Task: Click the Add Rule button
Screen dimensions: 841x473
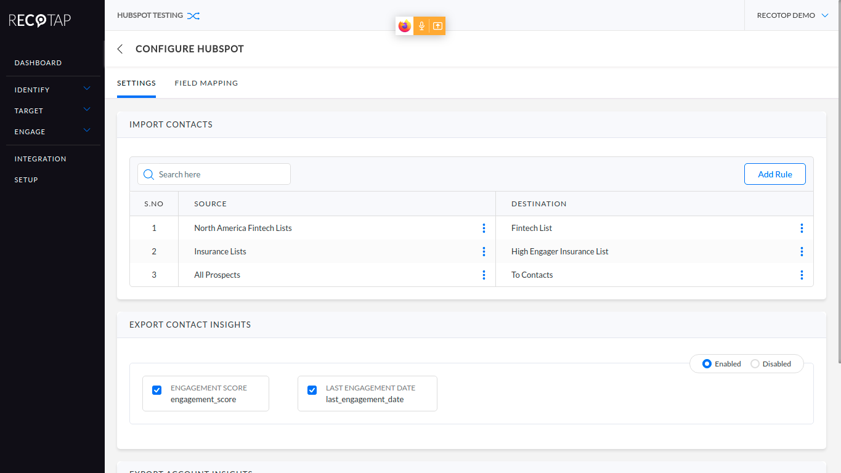Action: pos(774,174)
